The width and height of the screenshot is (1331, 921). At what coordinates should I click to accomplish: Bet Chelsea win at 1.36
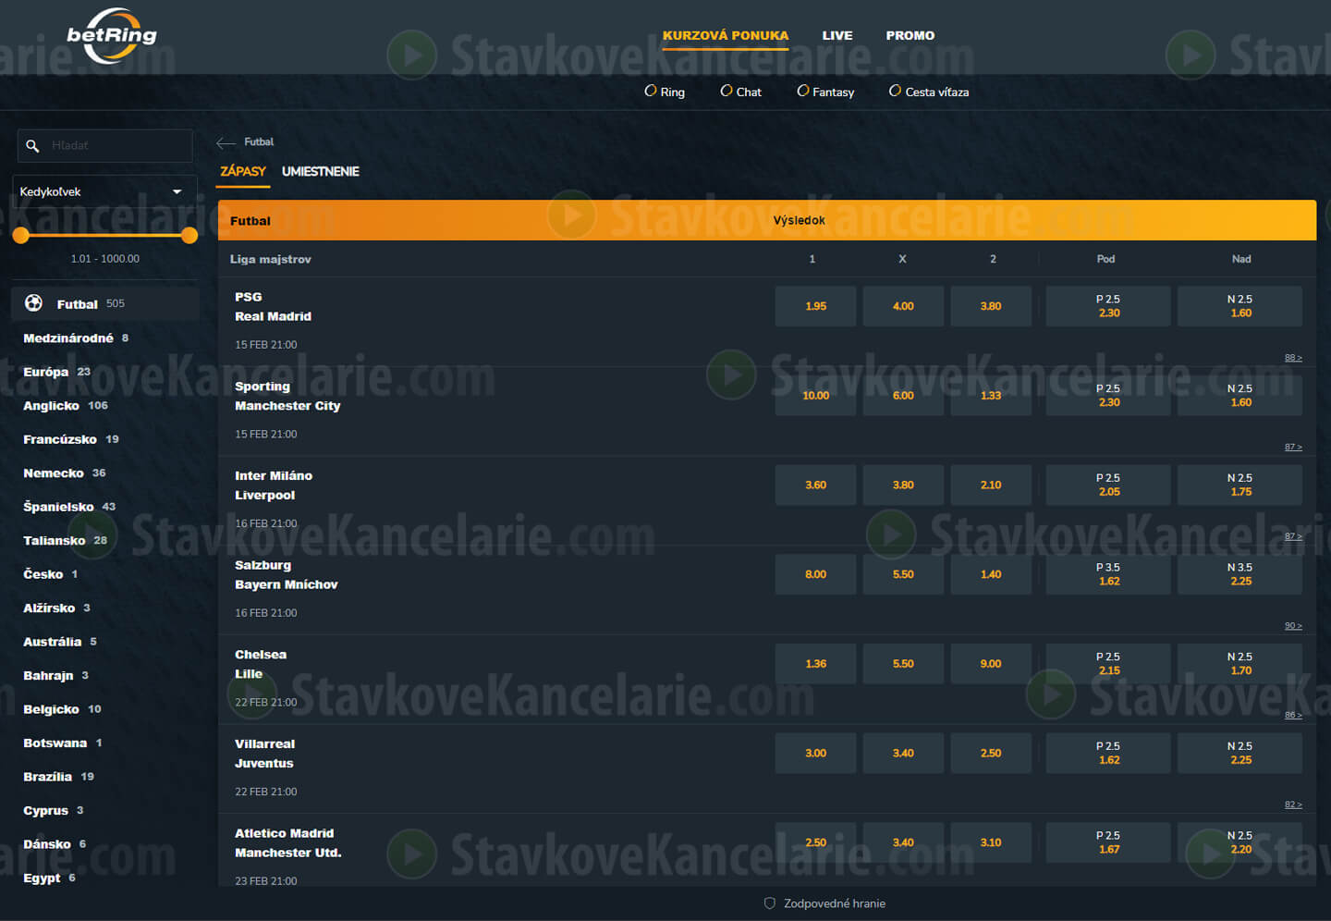tap(815, 664)
